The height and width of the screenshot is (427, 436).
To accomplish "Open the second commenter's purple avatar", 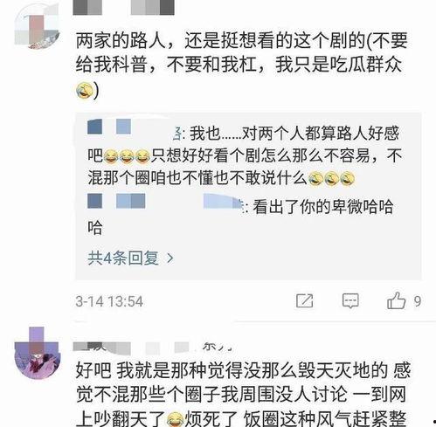I will coord(38,353).
